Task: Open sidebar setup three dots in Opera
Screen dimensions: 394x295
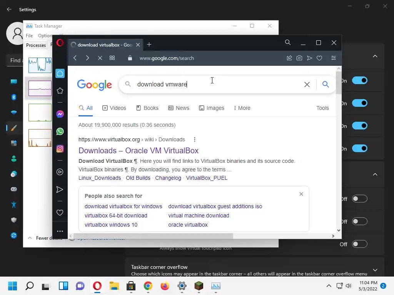Action: (x=60, y=231)
